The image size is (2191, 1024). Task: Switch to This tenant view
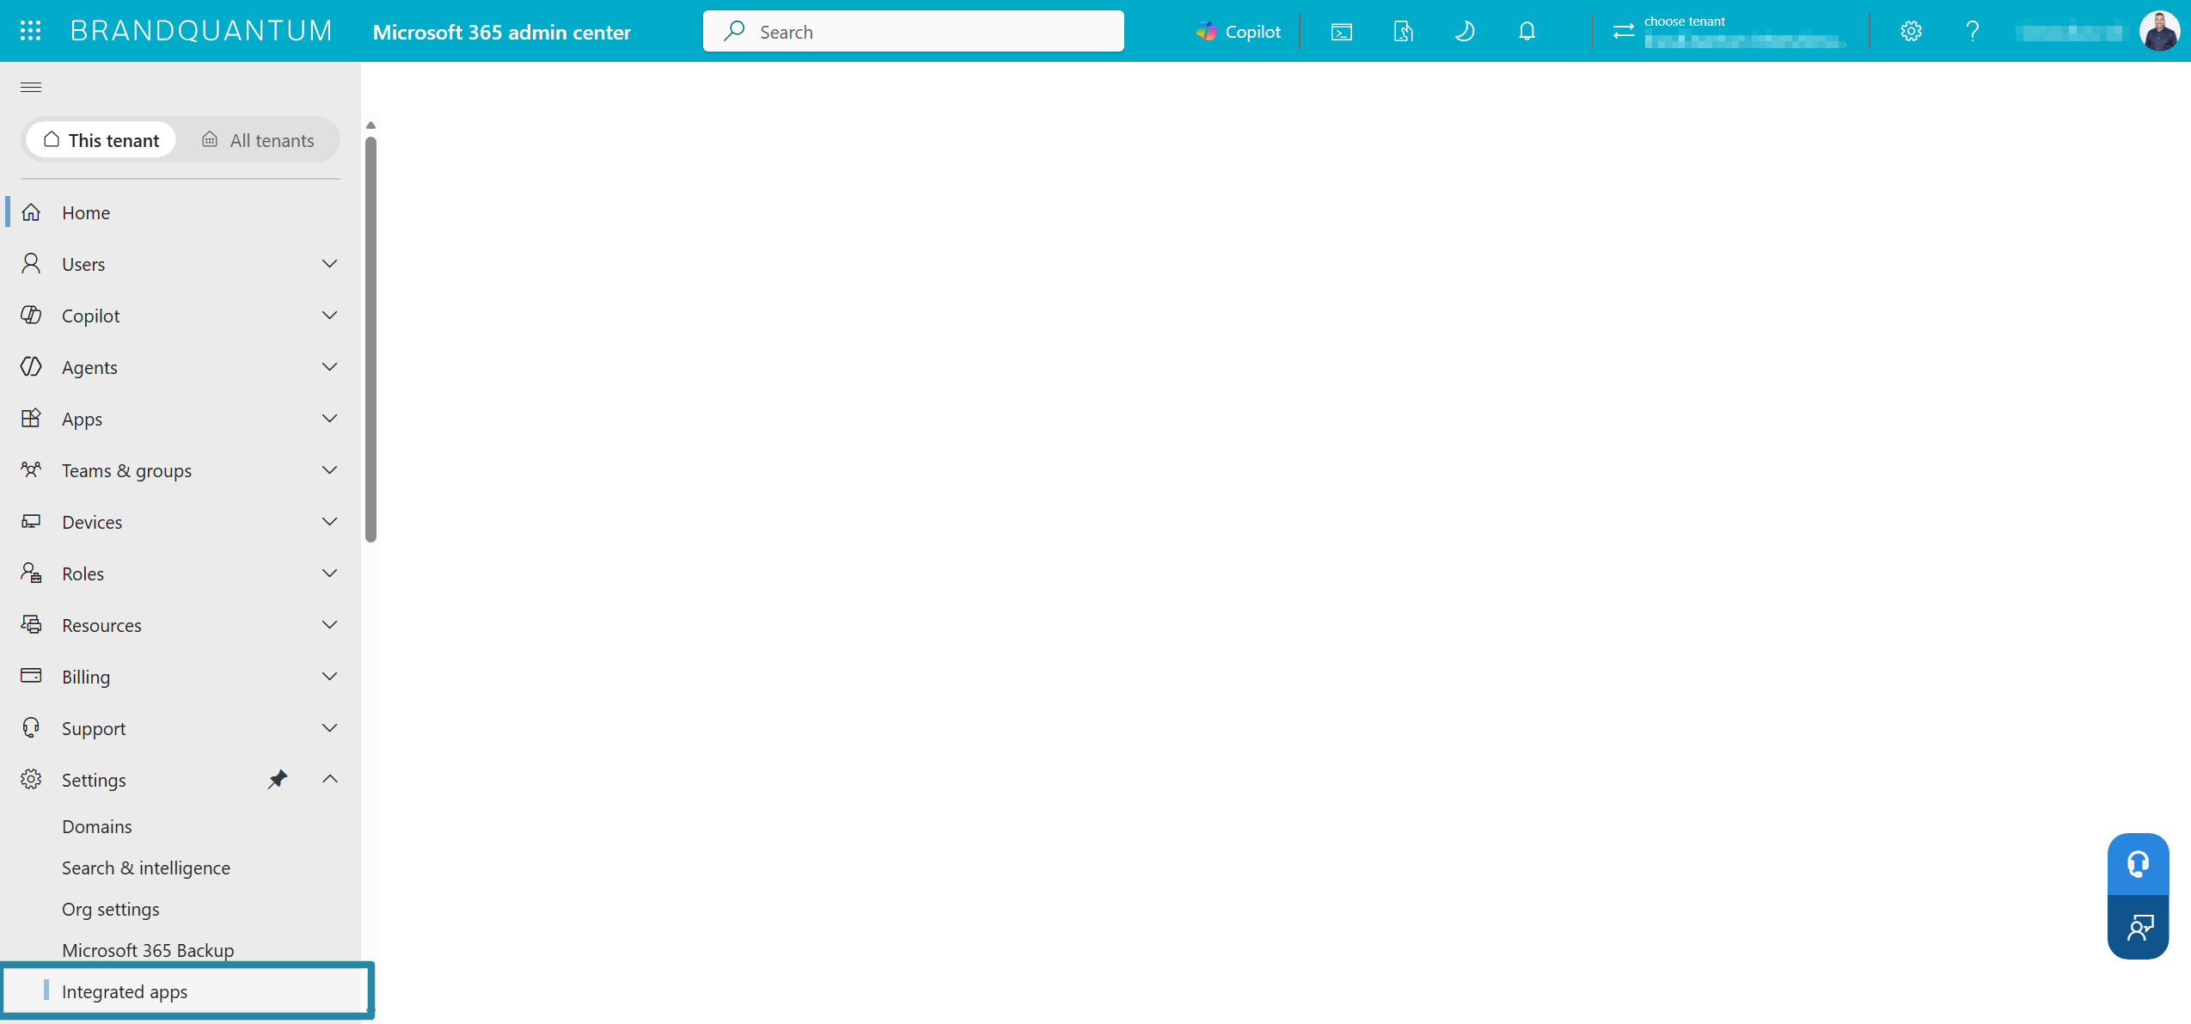pos(101,140)
